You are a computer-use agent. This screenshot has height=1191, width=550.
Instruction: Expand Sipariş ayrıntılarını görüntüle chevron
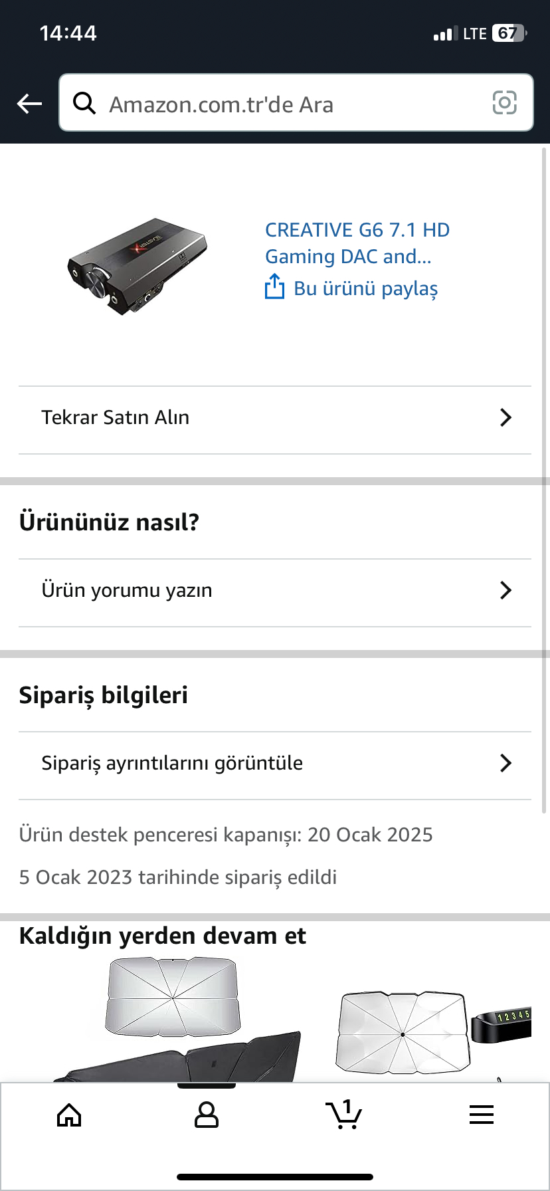(505, 763)
